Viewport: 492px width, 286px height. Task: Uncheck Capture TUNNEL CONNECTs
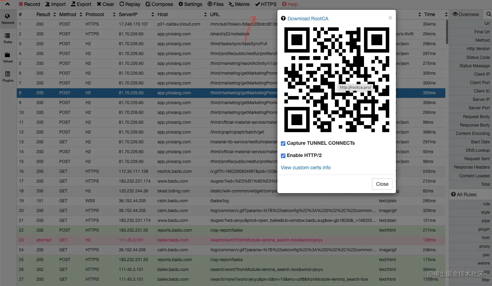[x=283, y=143]
